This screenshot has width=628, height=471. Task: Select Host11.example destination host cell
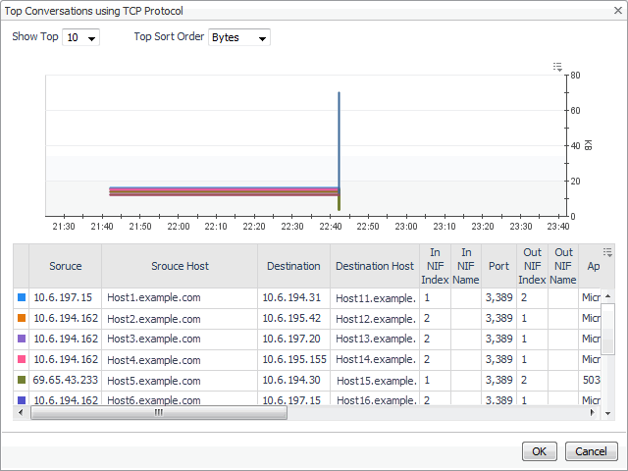click(375, 298)
